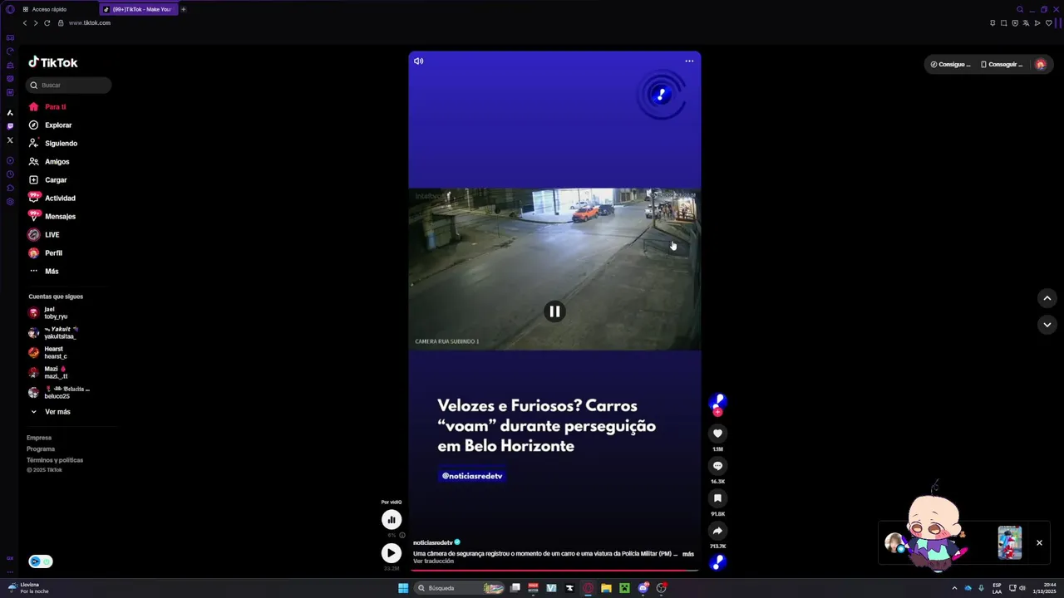1064x598 pixels.
Task: Click the www.tiktok.com address bar
Action: [90, 23]
